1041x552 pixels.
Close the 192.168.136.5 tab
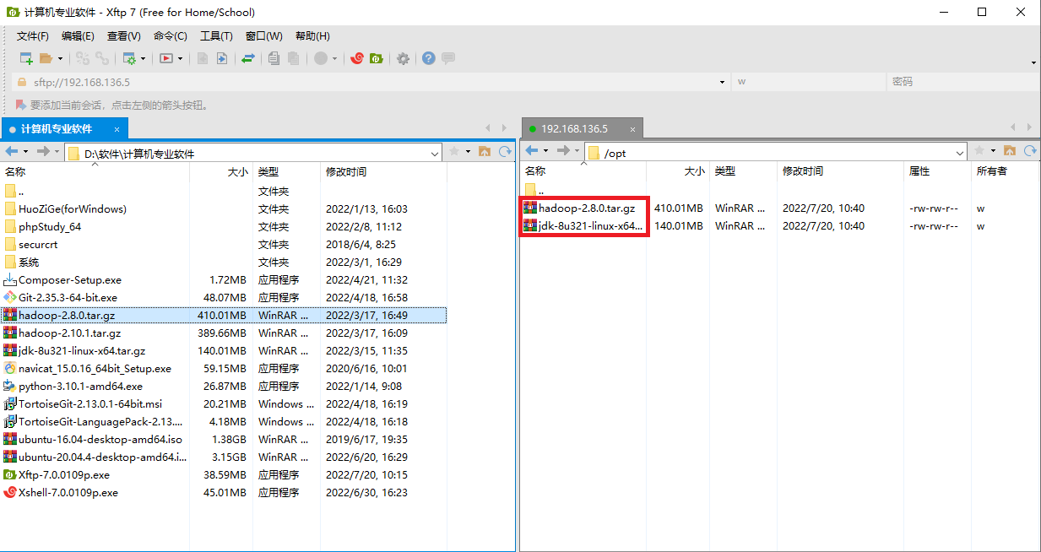(632, 129)
